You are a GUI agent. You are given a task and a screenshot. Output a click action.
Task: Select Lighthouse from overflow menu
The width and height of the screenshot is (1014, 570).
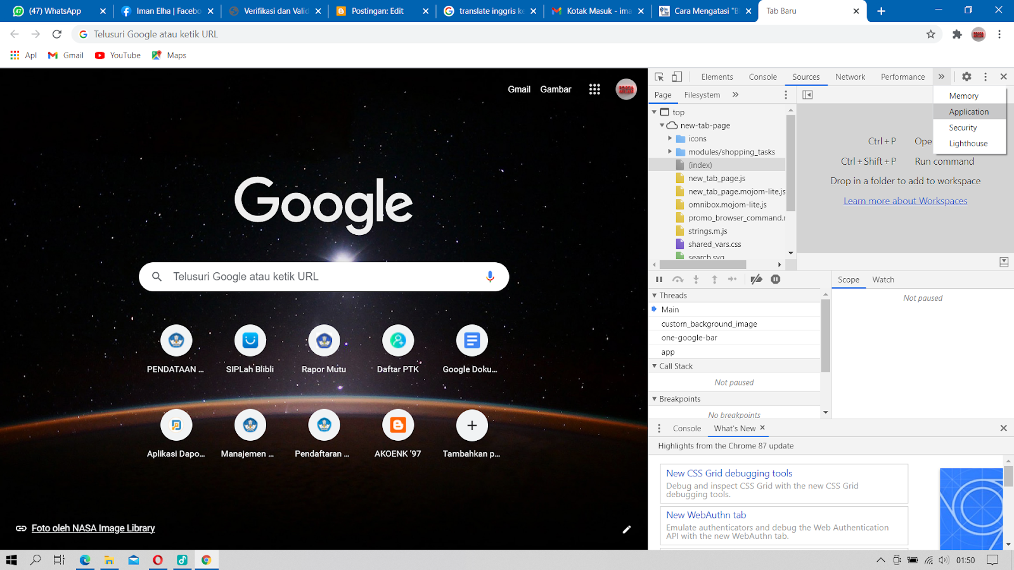coord(969,143)
